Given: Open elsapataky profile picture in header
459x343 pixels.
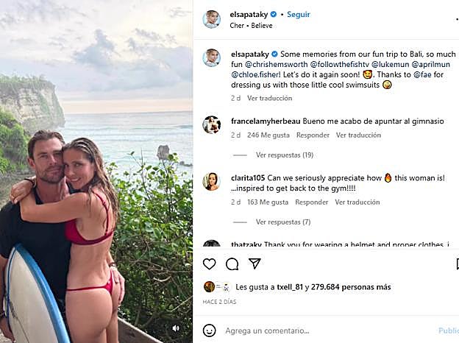Looking at the screenshot, I should coord(212,19).
